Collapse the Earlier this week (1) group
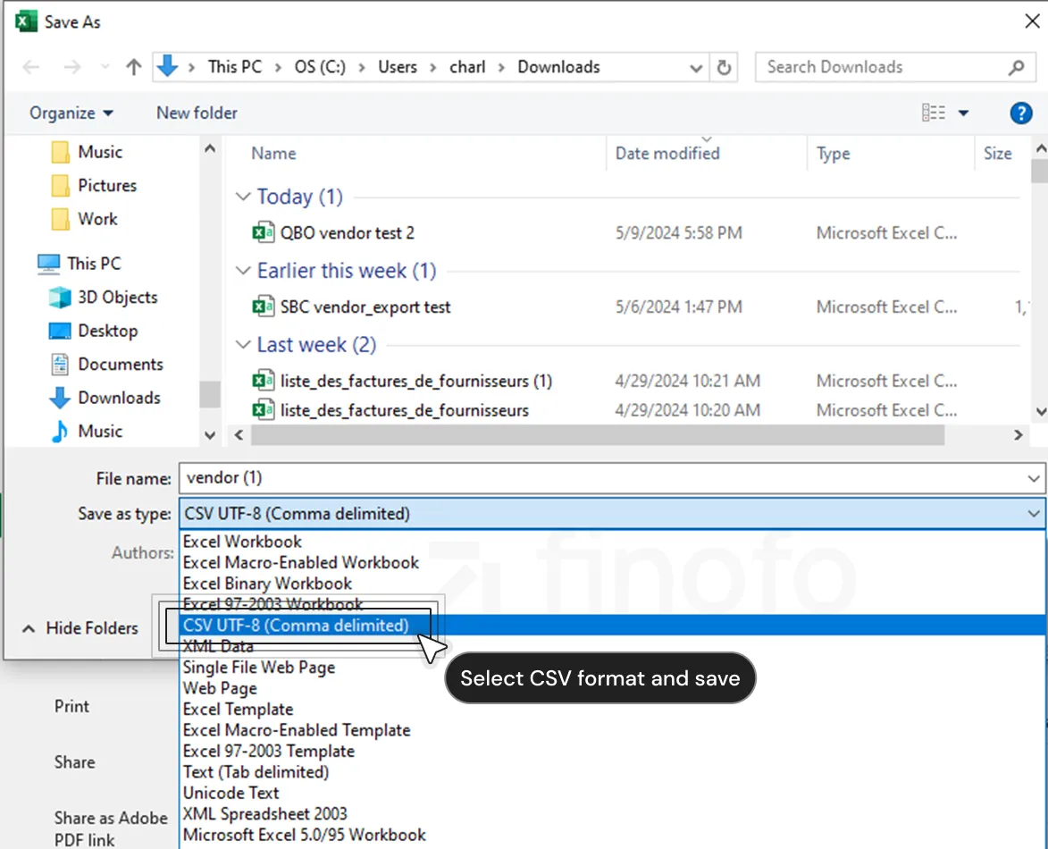 pyautogui.click(x=243, y=271)
